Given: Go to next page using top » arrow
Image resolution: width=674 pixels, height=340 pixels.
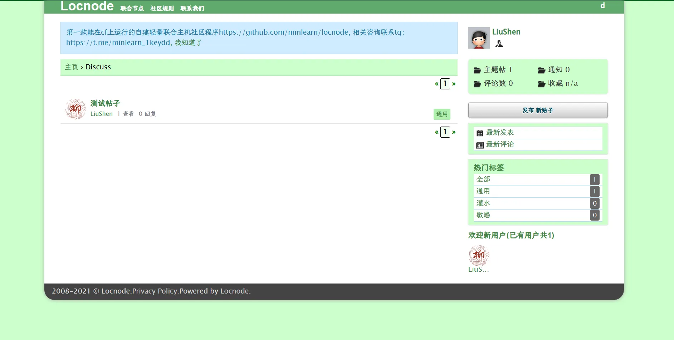Looking at the screenshot, I should [x=454, y=84].
